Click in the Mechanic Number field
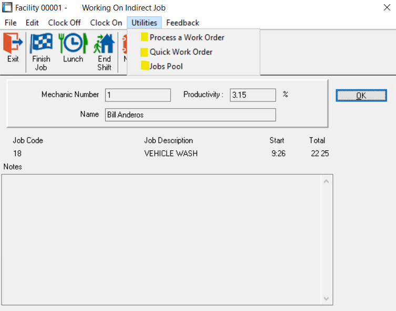The width and height of the screenshot is (396, 311). 138,95
